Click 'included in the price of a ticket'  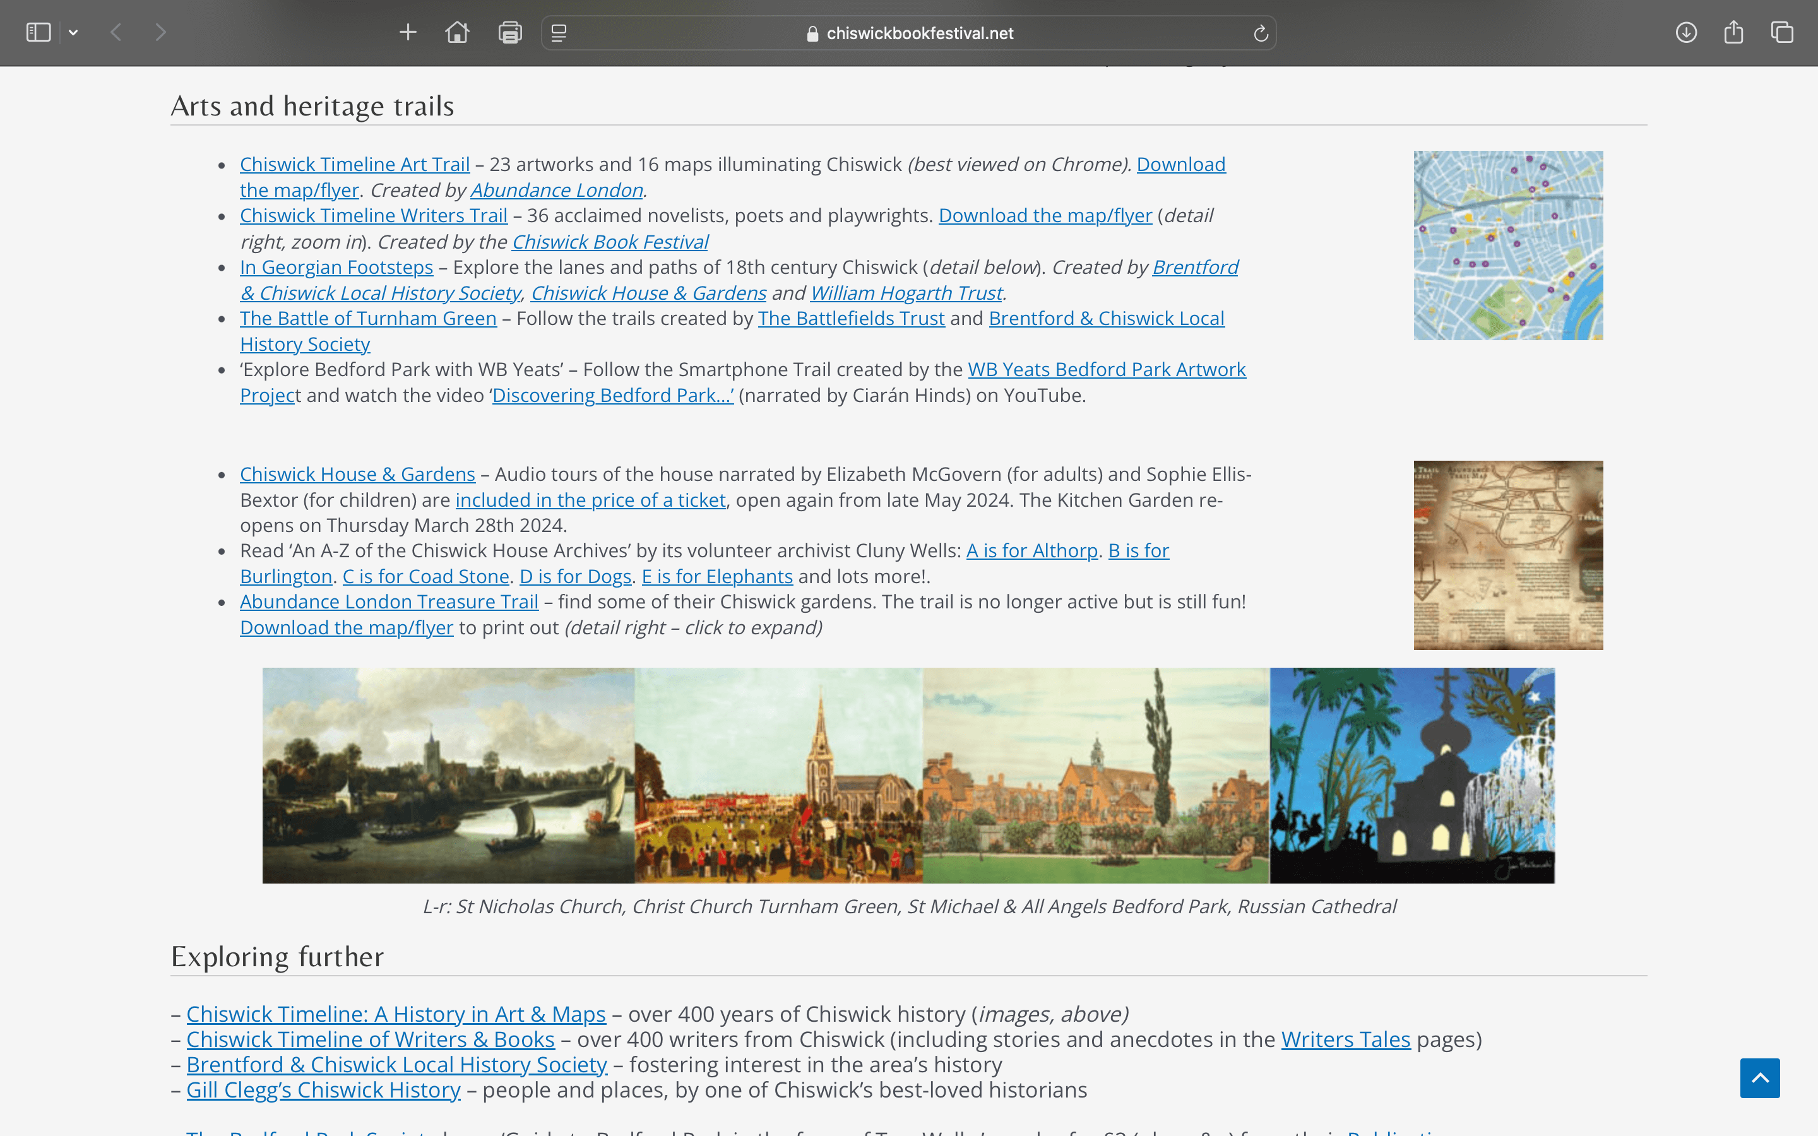click(x=590, y=500)
